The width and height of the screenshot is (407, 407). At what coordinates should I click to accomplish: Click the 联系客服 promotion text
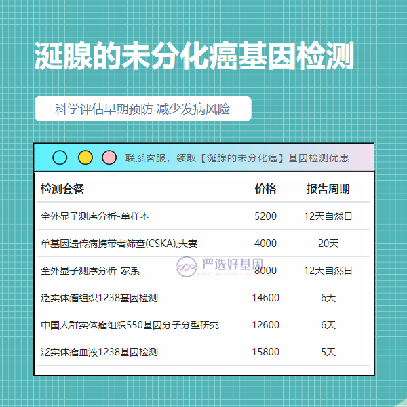click(237, 158)
